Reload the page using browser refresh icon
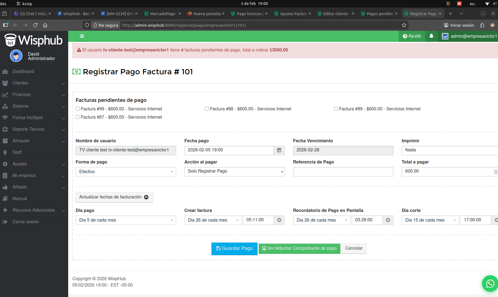The height and width of the screenshot is (297, 498). click(x=35, y=25)
